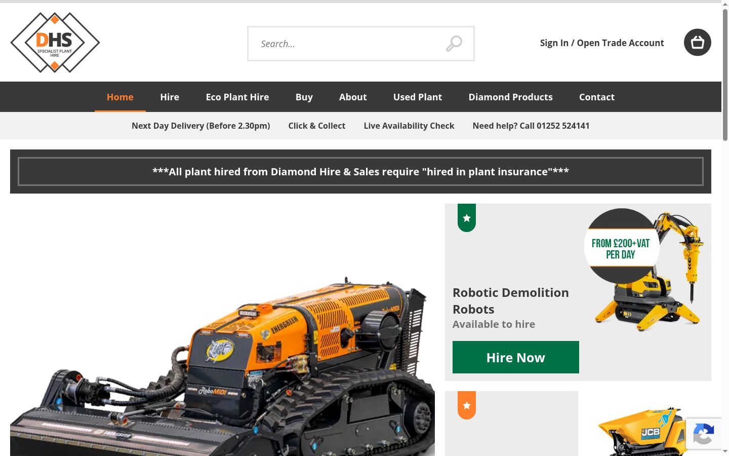Click the Available to hire text
Image resolution: width=729 pixels, height=456 pixels.
tap(494, 324)
